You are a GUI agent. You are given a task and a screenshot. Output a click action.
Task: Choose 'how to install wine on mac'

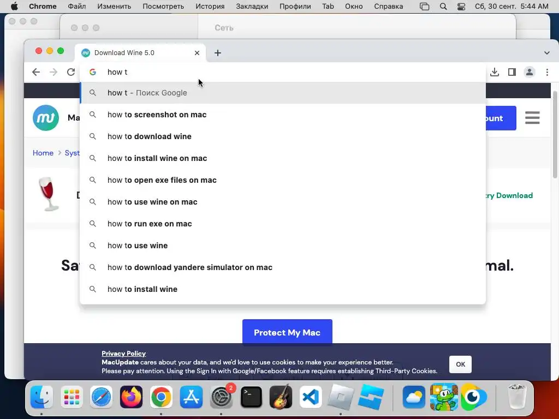tap(283, 158)
